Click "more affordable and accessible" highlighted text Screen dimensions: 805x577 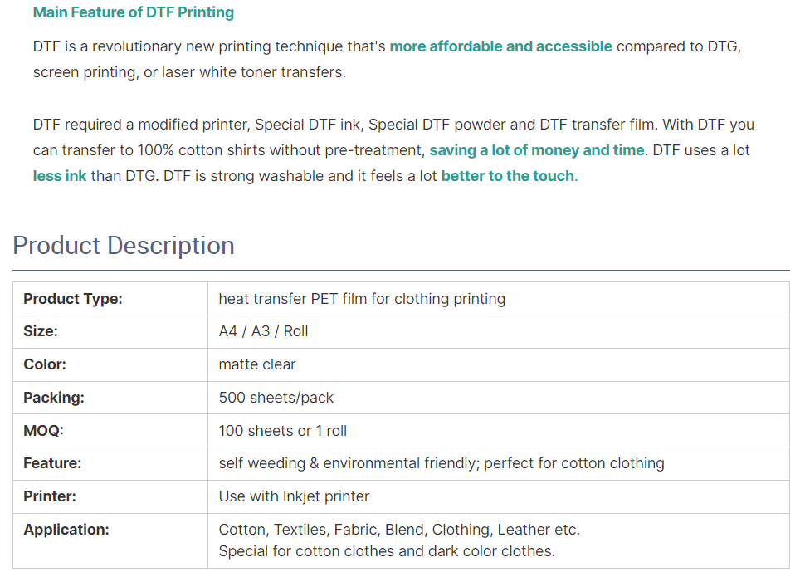(x=500, y=46)
